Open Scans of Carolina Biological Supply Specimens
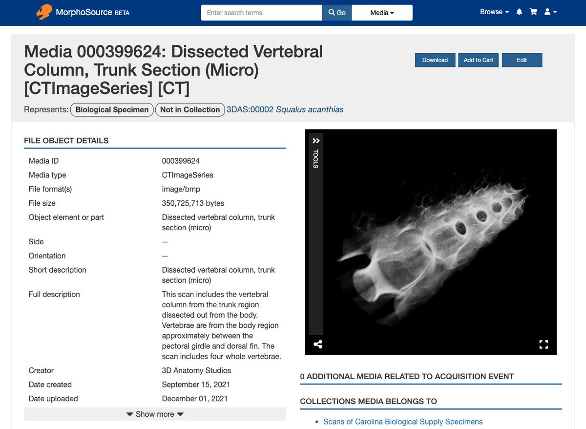The width and height of the screenshot is (586, 429). 403,421
